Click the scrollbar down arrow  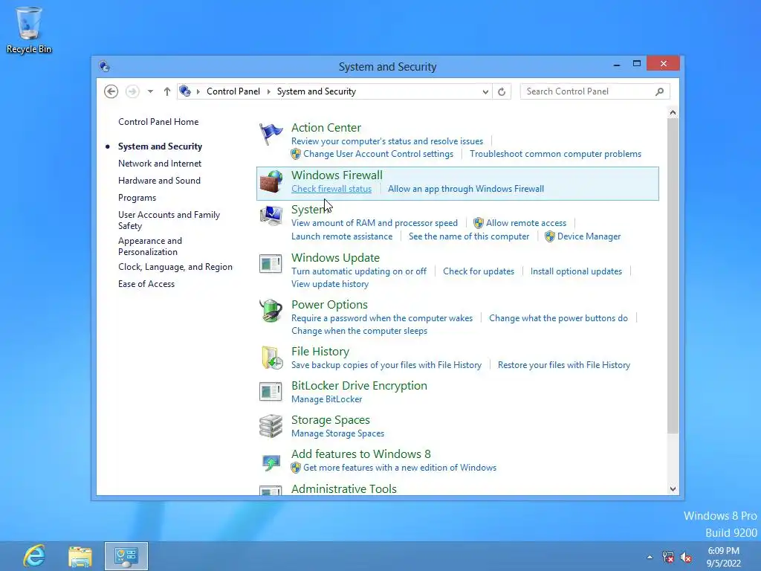(x=673, y=489)
